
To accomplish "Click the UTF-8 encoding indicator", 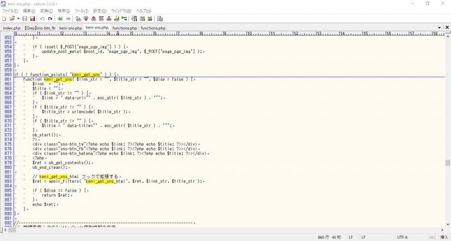I will [x=403, y=237].
